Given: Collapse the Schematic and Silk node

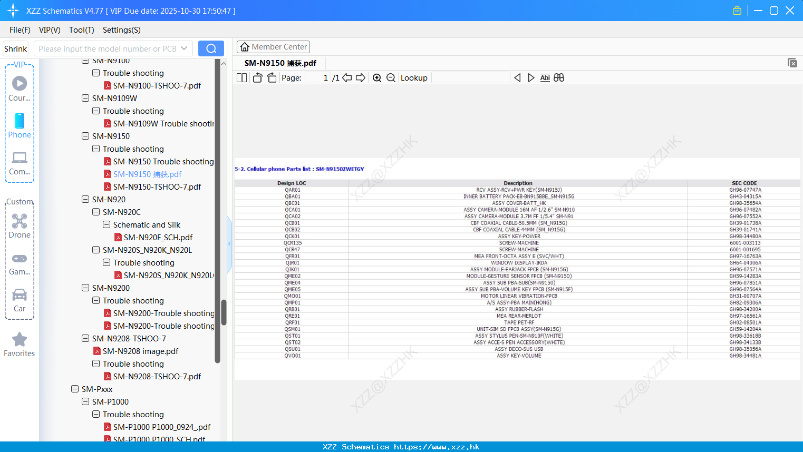Looking at the screenshot, I should click(107, 224).
